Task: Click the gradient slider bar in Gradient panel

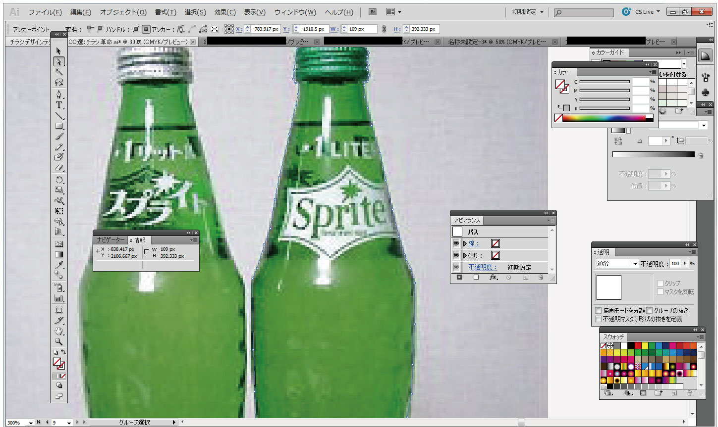Action: tap(654, 154)
